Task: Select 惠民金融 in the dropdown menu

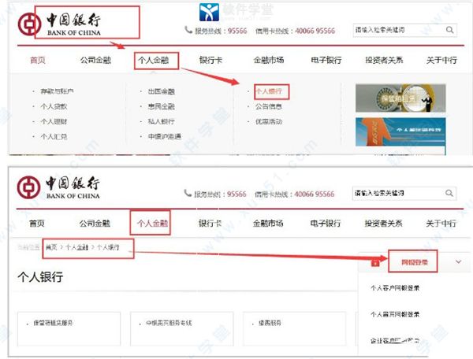Action: click(162, 106)
